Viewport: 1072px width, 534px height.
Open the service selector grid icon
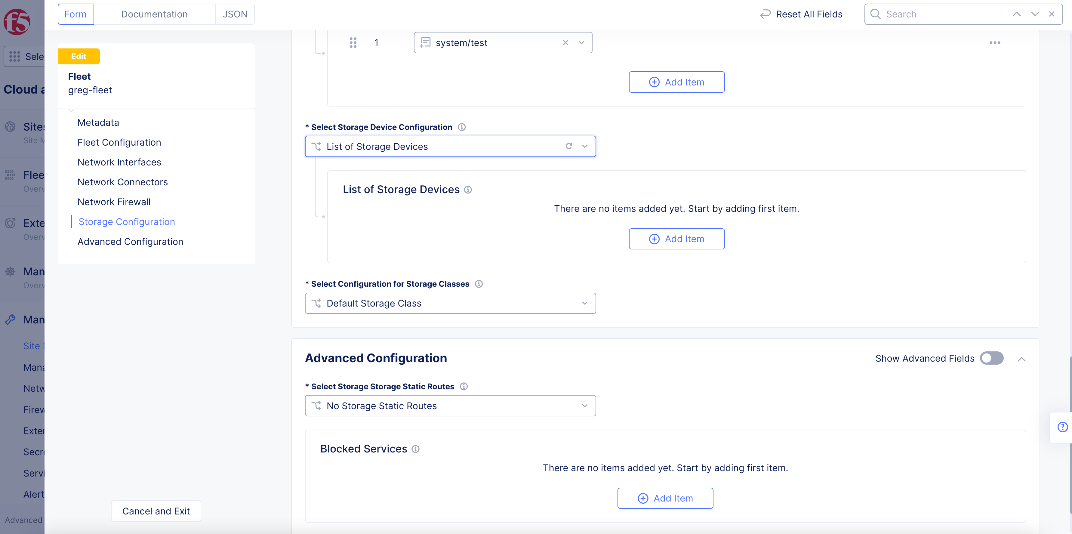tap(14, 56)
